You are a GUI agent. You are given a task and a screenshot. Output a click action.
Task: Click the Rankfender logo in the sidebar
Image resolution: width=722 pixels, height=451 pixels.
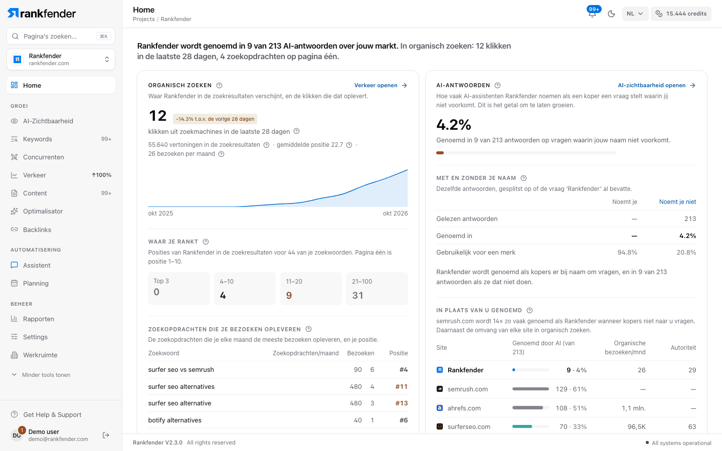(x=42, y=14)
